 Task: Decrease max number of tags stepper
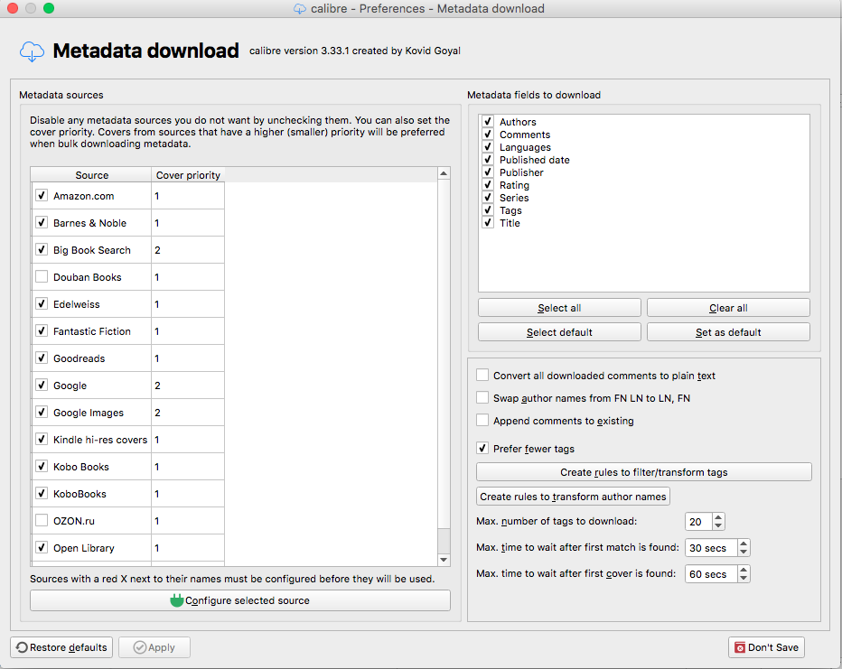click(x=718, y=525)
